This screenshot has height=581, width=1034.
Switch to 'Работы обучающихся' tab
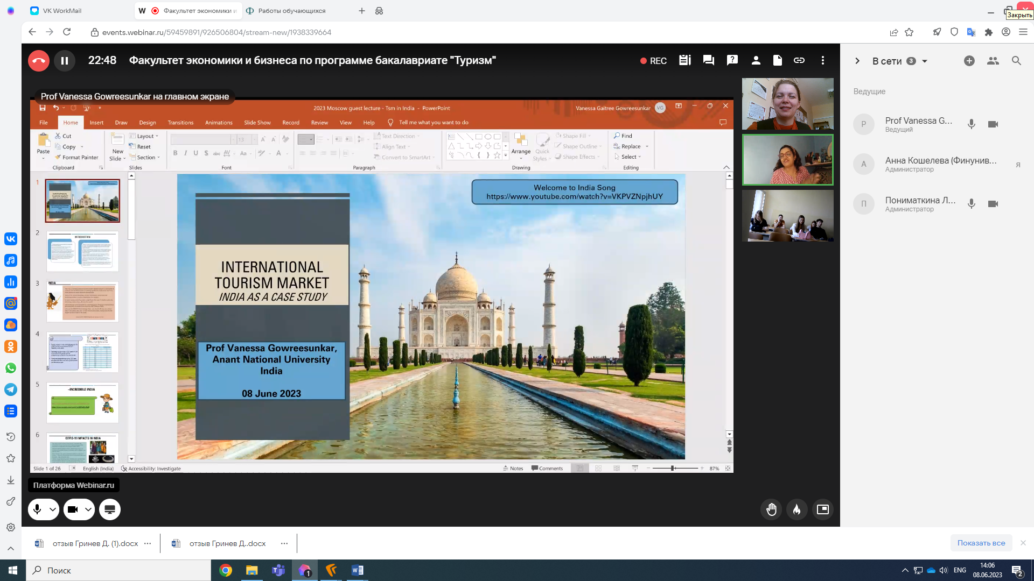pyautogui.click(x=291, y=11)
